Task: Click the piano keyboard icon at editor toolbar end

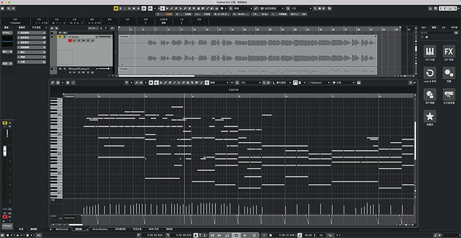Action: (x=358, y=82)
